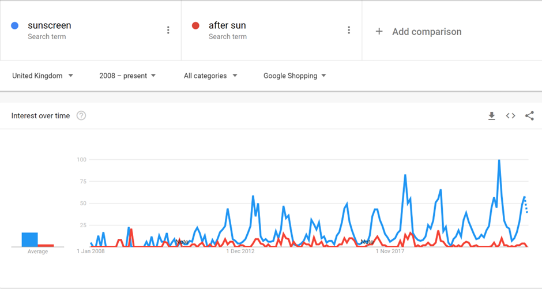Open the 2008 – present date range dropdown
The height and width of the screenshot is (289, 542).
[127, 76]
